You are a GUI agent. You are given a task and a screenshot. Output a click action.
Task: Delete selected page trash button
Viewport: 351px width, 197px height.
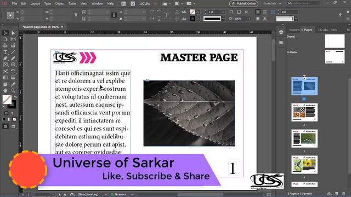point(344,193)
